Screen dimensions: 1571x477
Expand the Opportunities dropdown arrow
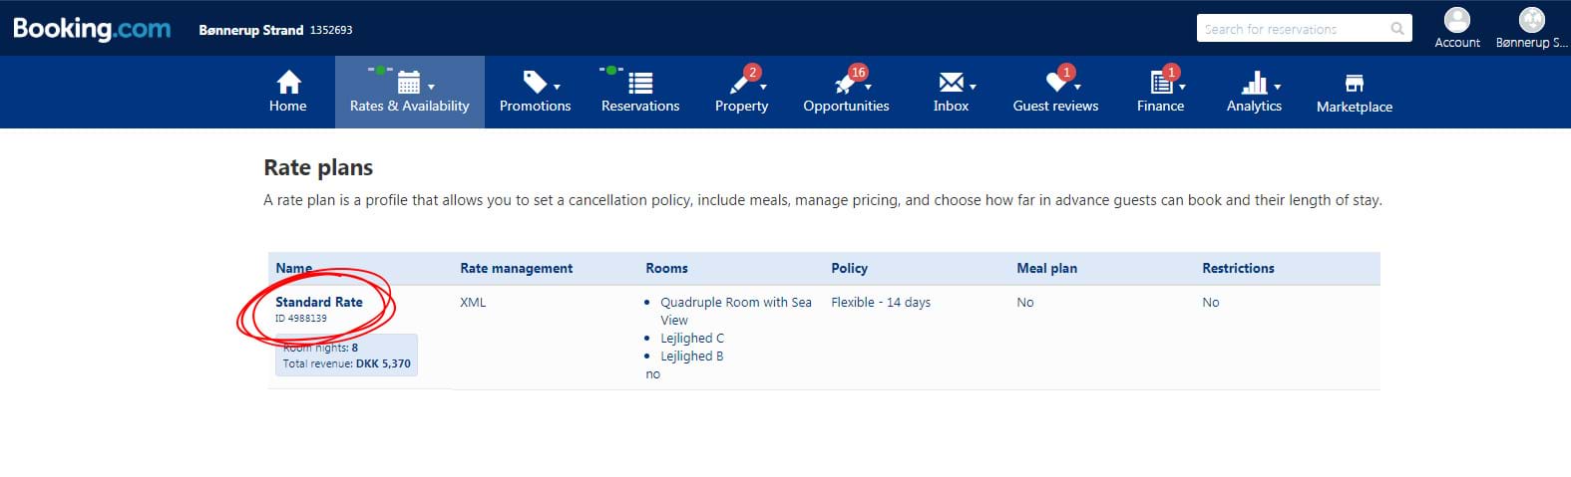[868, 88]
